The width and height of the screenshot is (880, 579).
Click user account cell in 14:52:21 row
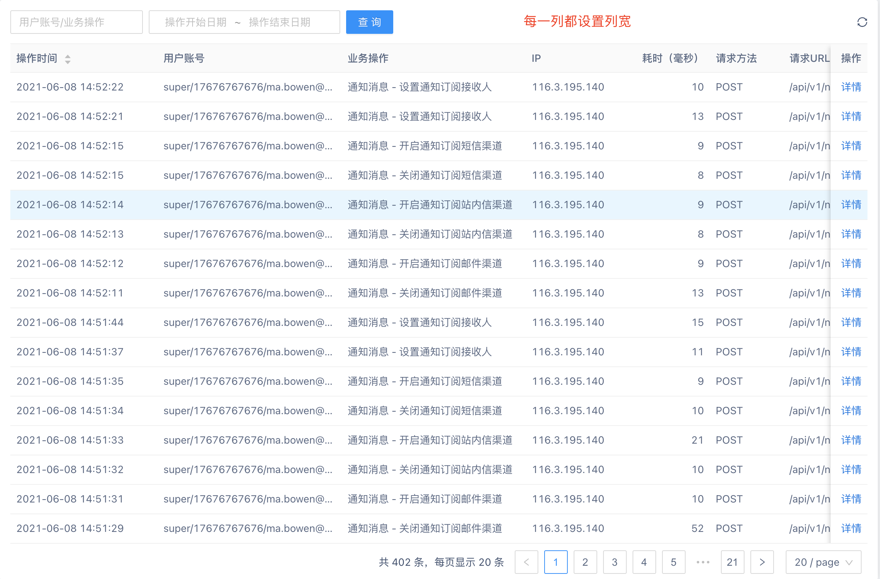click(248, 116)
